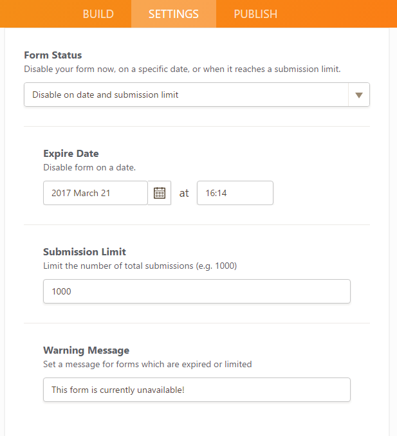This screenshot has height=436, width=397.
Task: Click the Expire Date heading
Action: pos(71,154)
